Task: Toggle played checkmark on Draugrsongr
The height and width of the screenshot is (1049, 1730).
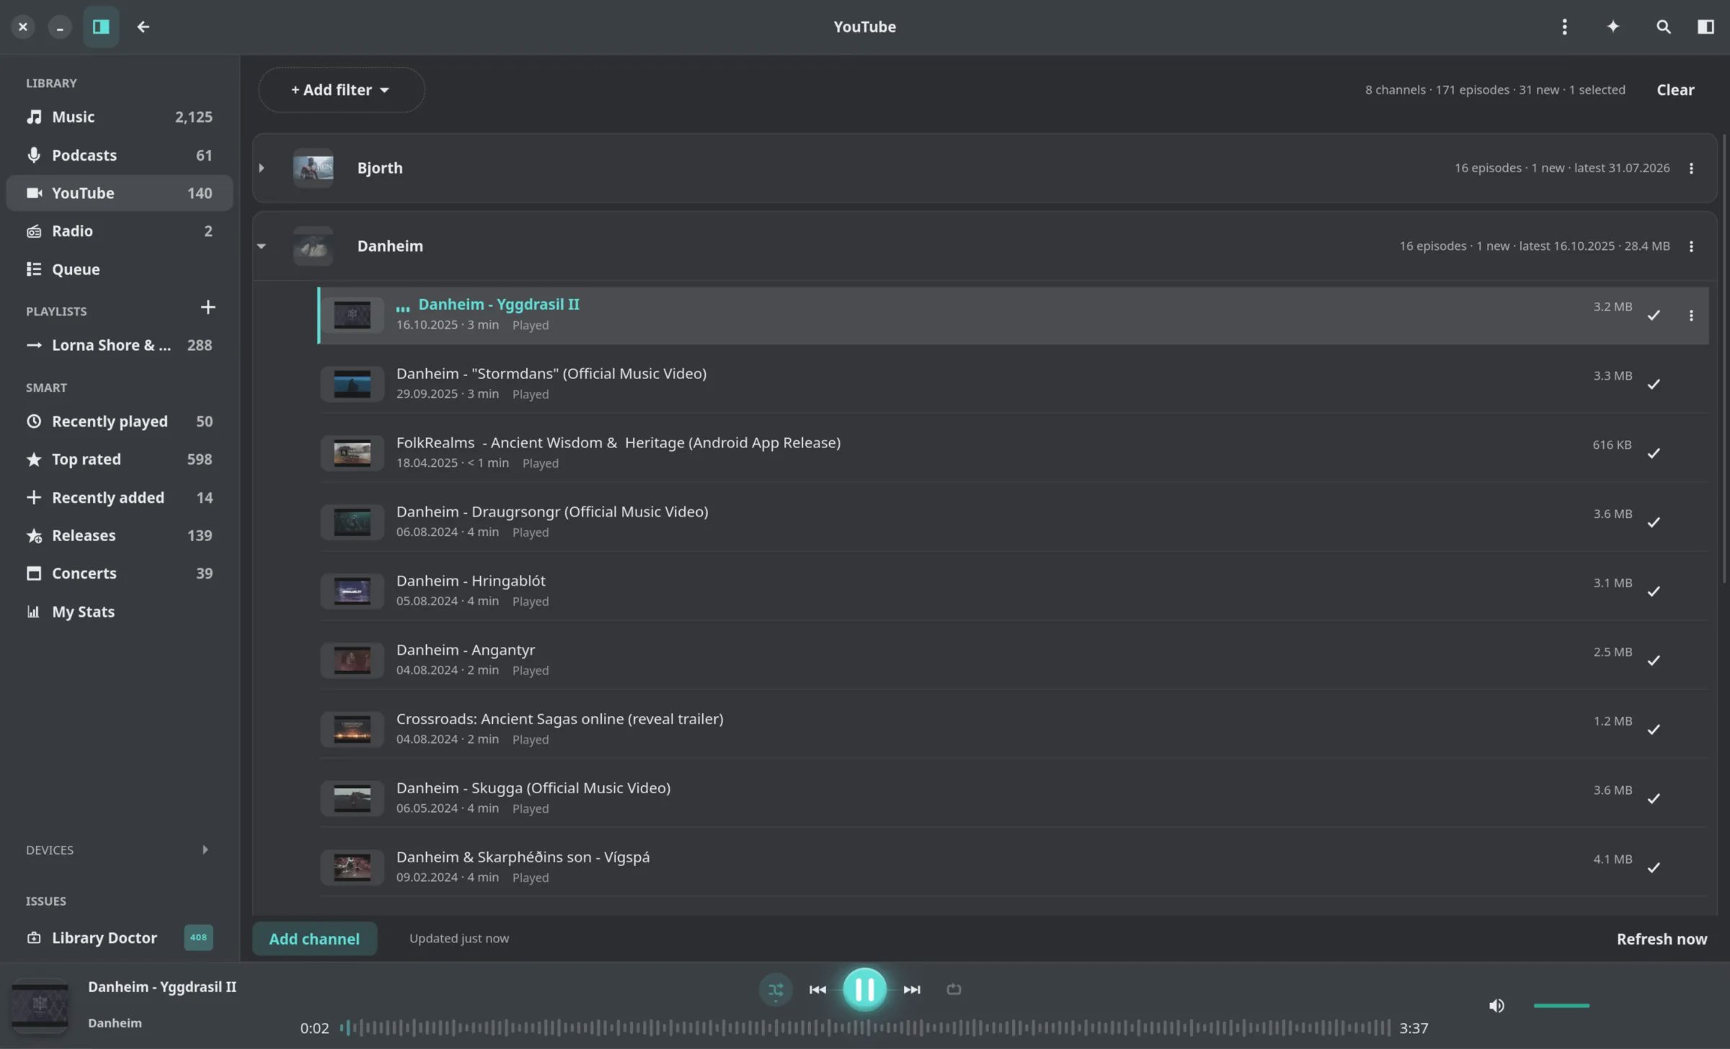Action: 1654,523
